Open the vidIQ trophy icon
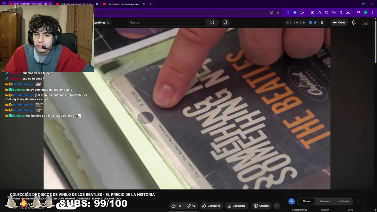Viewport: 377px width, 212px height. pyautogui.click(x=322, y=23)
